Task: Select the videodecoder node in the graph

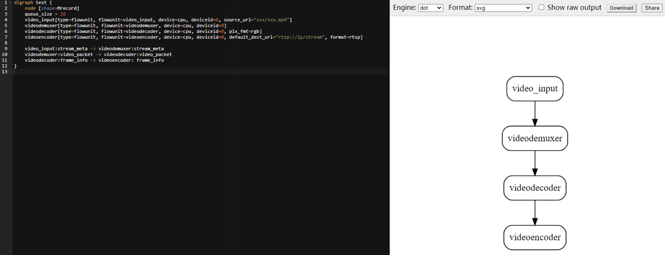Action: pos(535,188)
